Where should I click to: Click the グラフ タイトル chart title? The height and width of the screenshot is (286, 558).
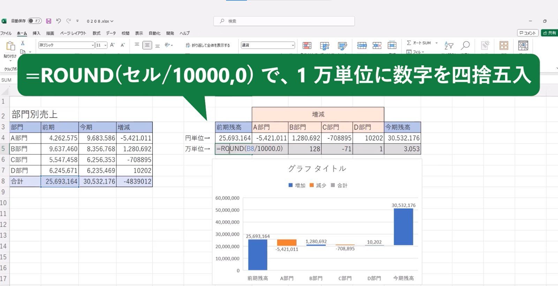tap(317, 169)
